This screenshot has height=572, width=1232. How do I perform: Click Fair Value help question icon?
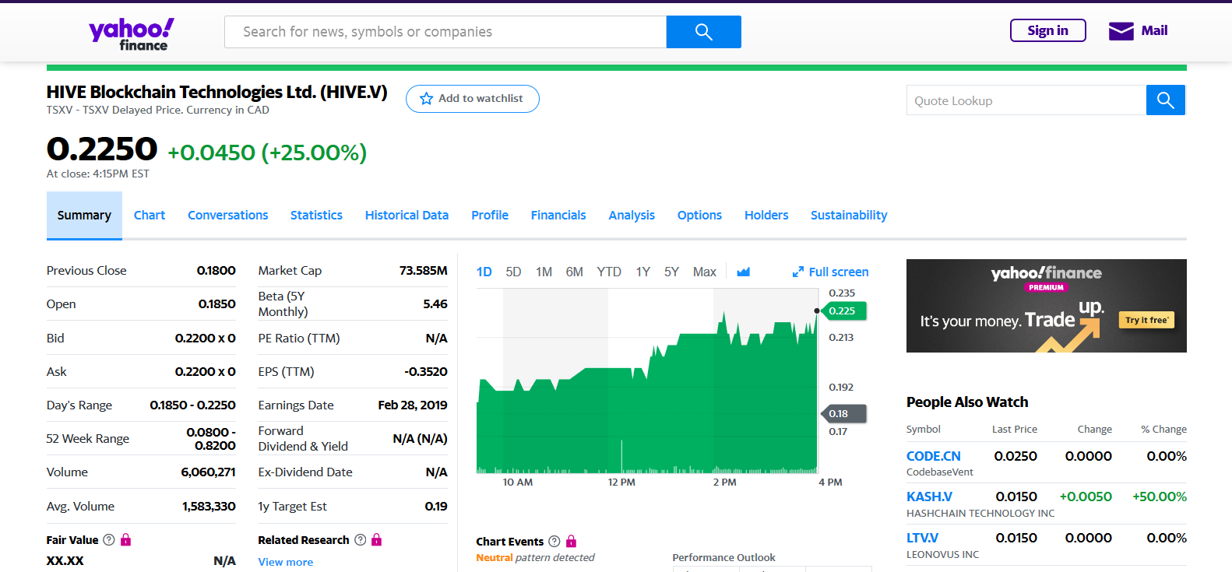(109, 539)
